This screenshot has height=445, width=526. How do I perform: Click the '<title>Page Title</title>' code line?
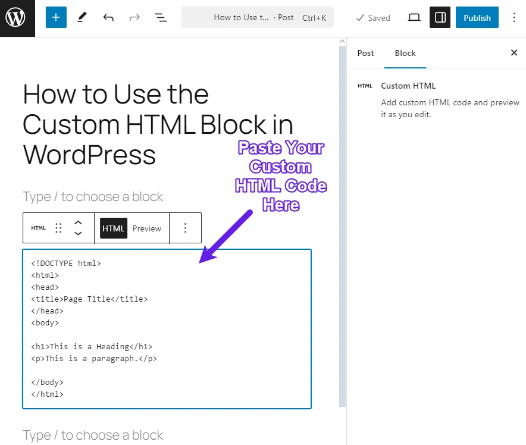89,299
